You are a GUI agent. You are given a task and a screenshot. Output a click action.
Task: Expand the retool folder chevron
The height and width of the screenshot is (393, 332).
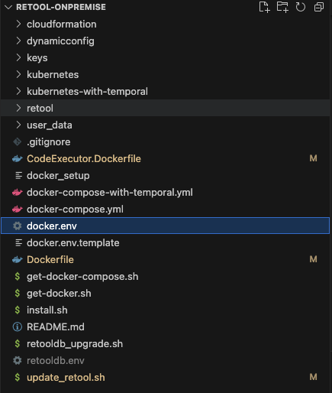pos(18,109)
